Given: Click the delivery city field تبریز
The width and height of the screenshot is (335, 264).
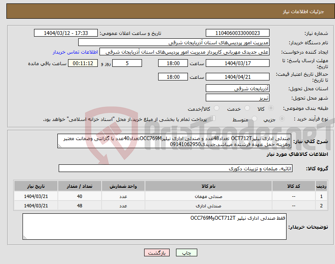Looking at the screenshot, I should (x=237, y=98).
